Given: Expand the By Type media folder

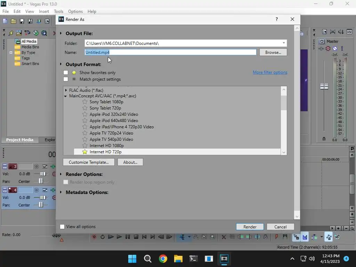Looking at the screenshot, I should point(11,52).
